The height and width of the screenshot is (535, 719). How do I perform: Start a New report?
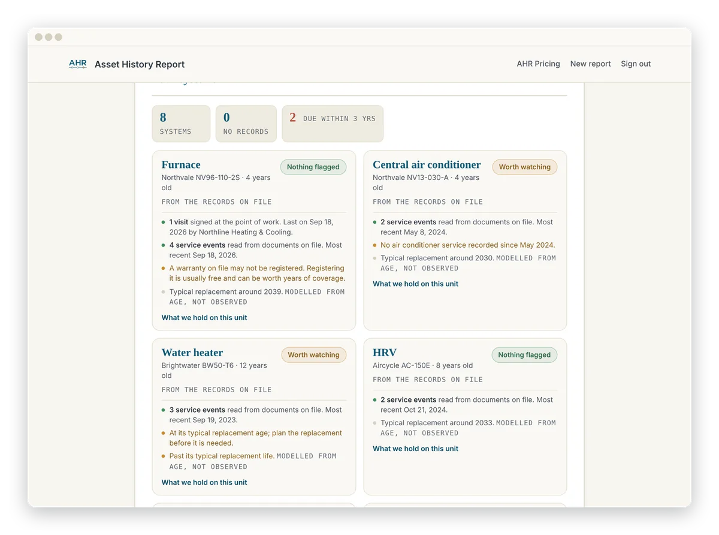(x=590, y=64)
